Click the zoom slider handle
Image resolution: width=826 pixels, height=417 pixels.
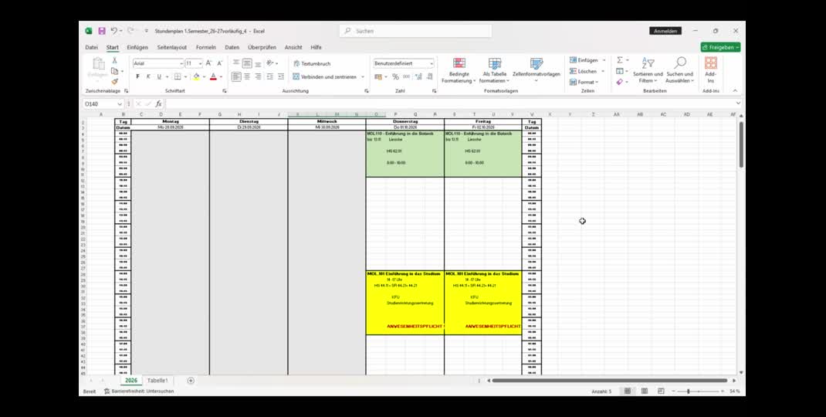[x=688, y=392]
